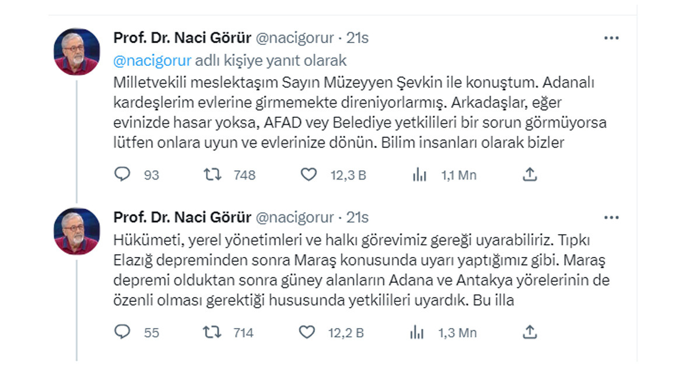
Task: Open the @nacigorur mention link in reply line
Action: click(x=150, y=61)
